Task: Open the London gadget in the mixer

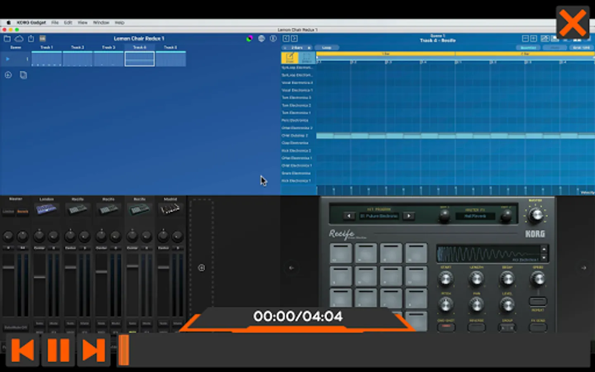Action: pyautogui.click(x=46, y=210)
